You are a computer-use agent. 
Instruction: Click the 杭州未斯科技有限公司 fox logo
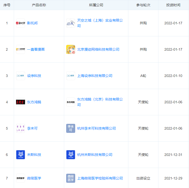tap(71, 155)
